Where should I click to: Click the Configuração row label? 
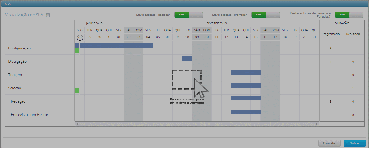coord(19,49)
